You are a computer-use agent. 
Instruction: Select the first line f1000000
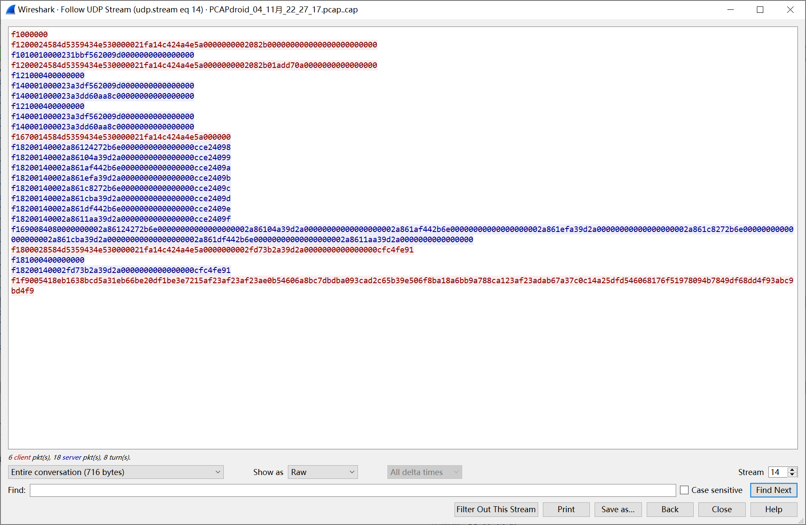pos(29,35)
